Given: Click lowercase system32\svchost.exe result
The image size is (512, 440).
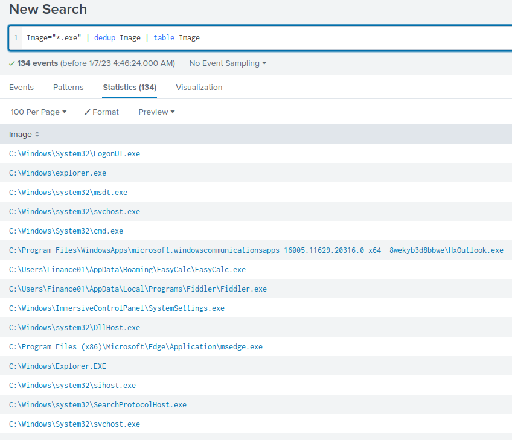Looking at the screenshot, I should pyautogui.click(x=74, y=211).
